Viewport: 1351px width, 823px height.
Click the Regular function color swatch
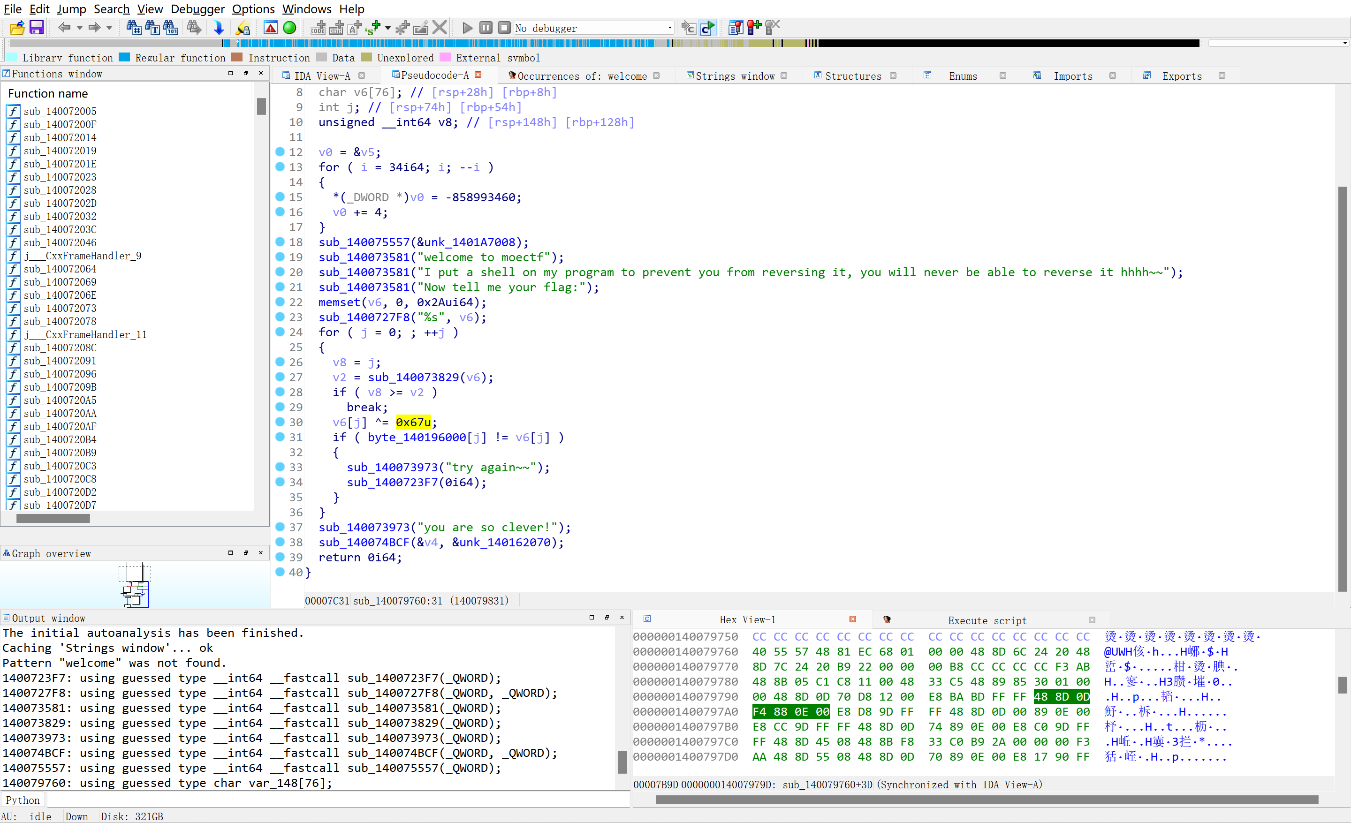[x=124, y=57]
